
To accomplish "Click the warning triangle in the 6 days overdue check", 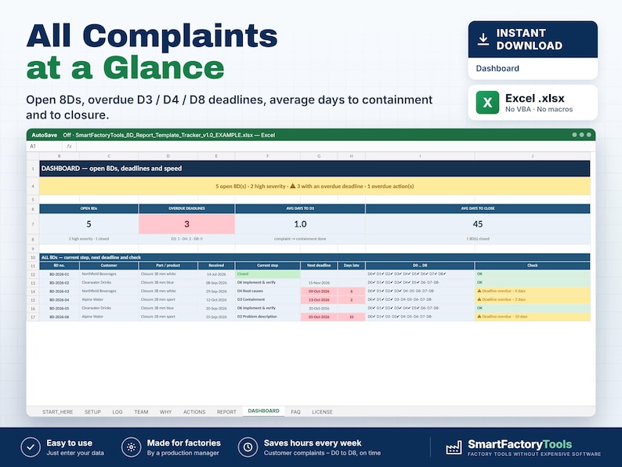I will click(x=479, y=291).
